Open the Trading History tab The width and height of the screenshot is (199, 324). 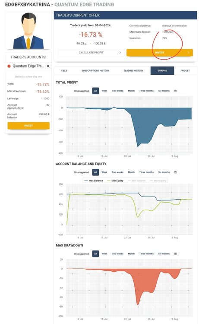pyautogui.click(x=133, y=71)
